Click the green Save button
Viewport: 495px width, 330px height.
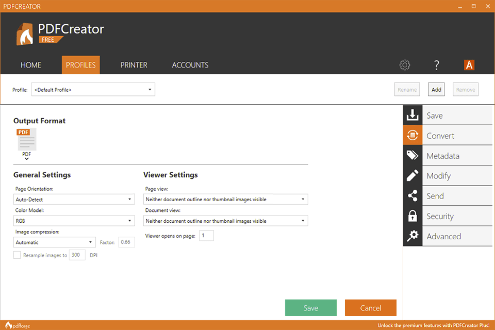(310, 308)
